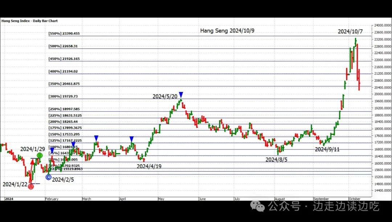The image size is (392, 222).
Task: Click the [125%] 17167.2225 level label
Action: coord(65,141)
